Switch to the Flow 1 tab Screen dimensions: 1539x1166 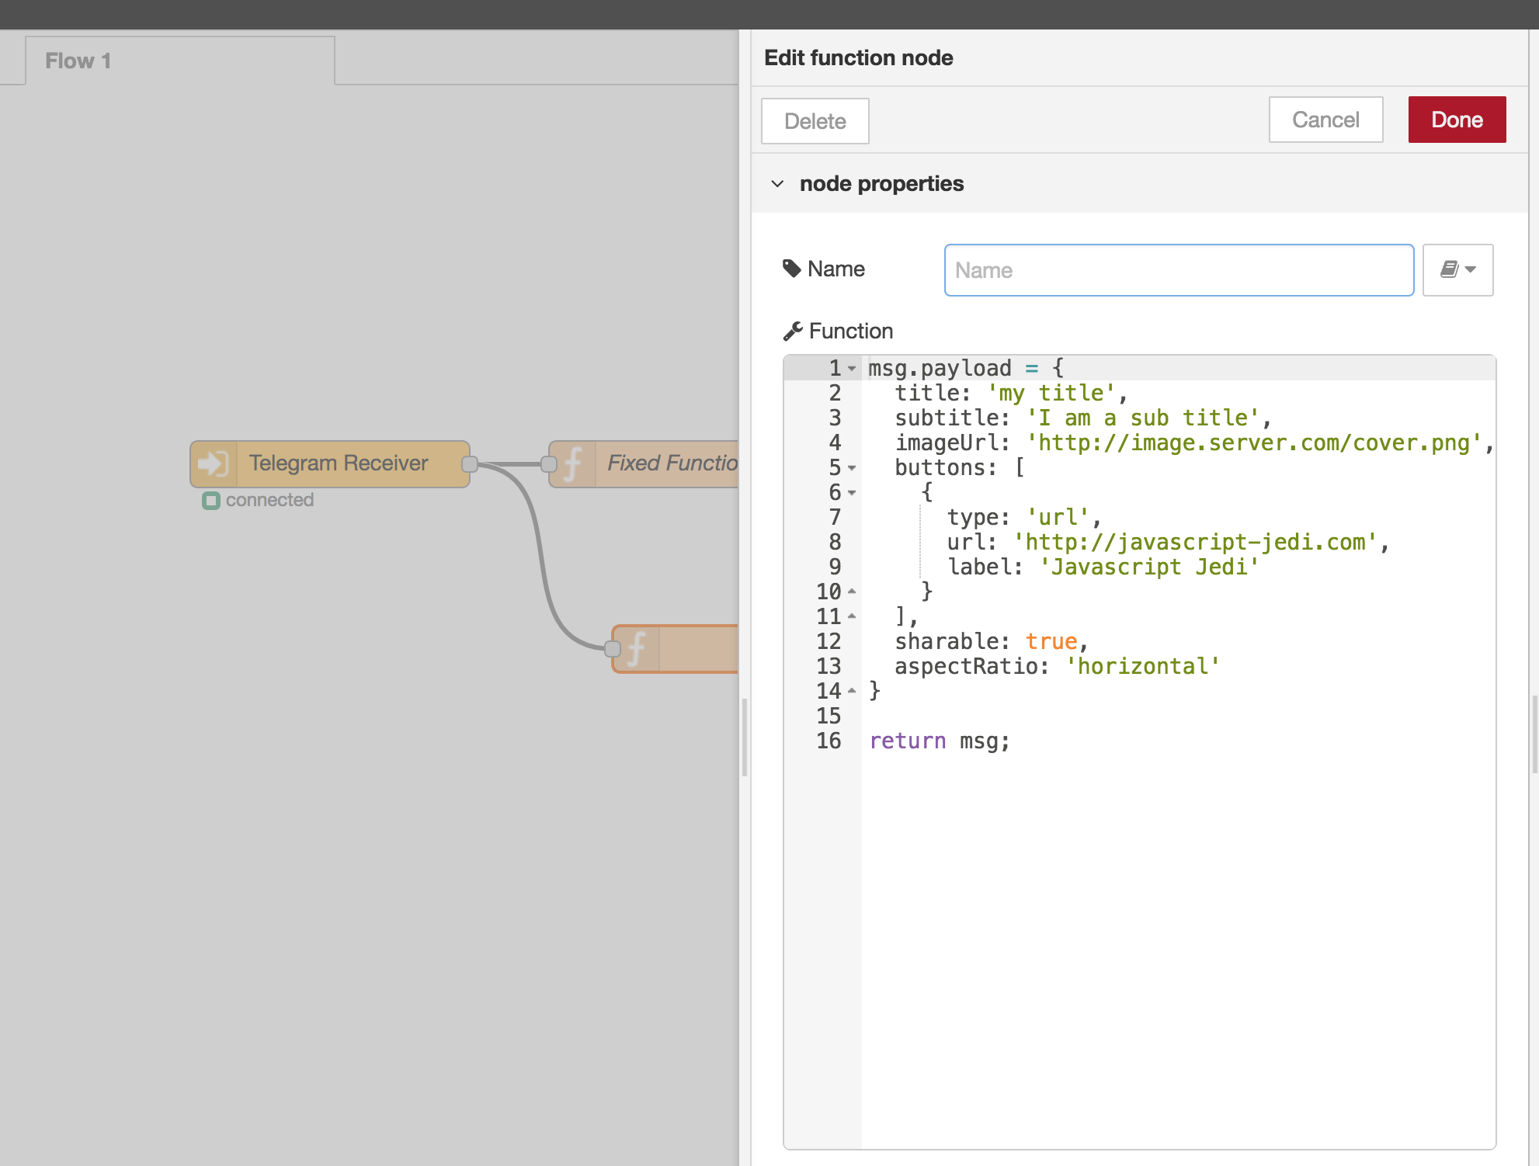click(x=78, y=60)
